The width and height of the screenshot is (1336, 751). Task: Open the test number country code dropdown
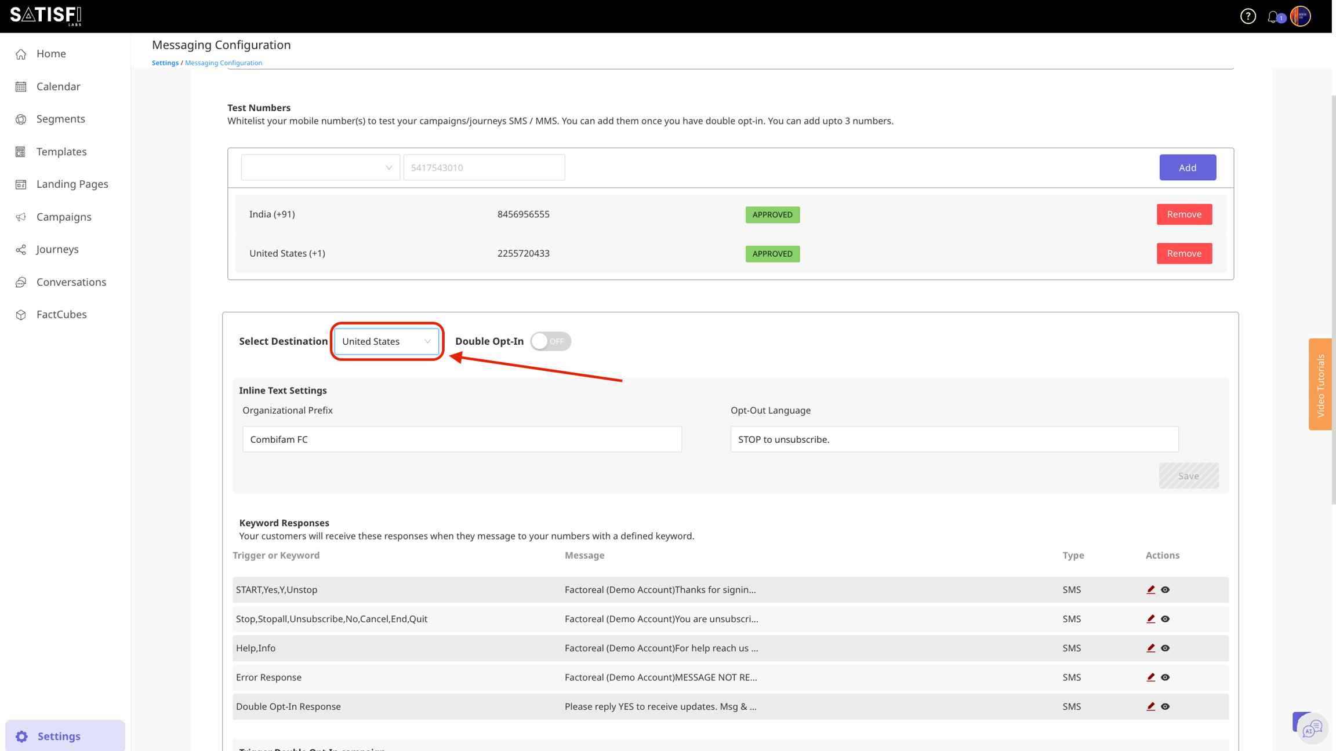point(320,167)
